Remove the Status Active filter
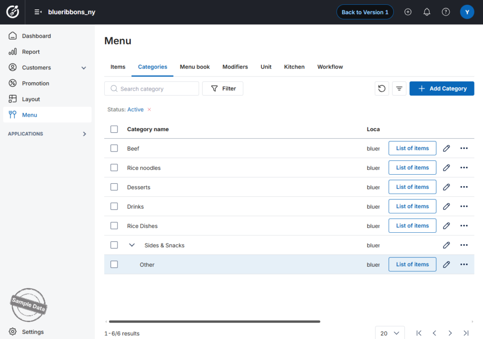Image resolution: width=483 pixels, height=339 pixels. click(149, 110)
